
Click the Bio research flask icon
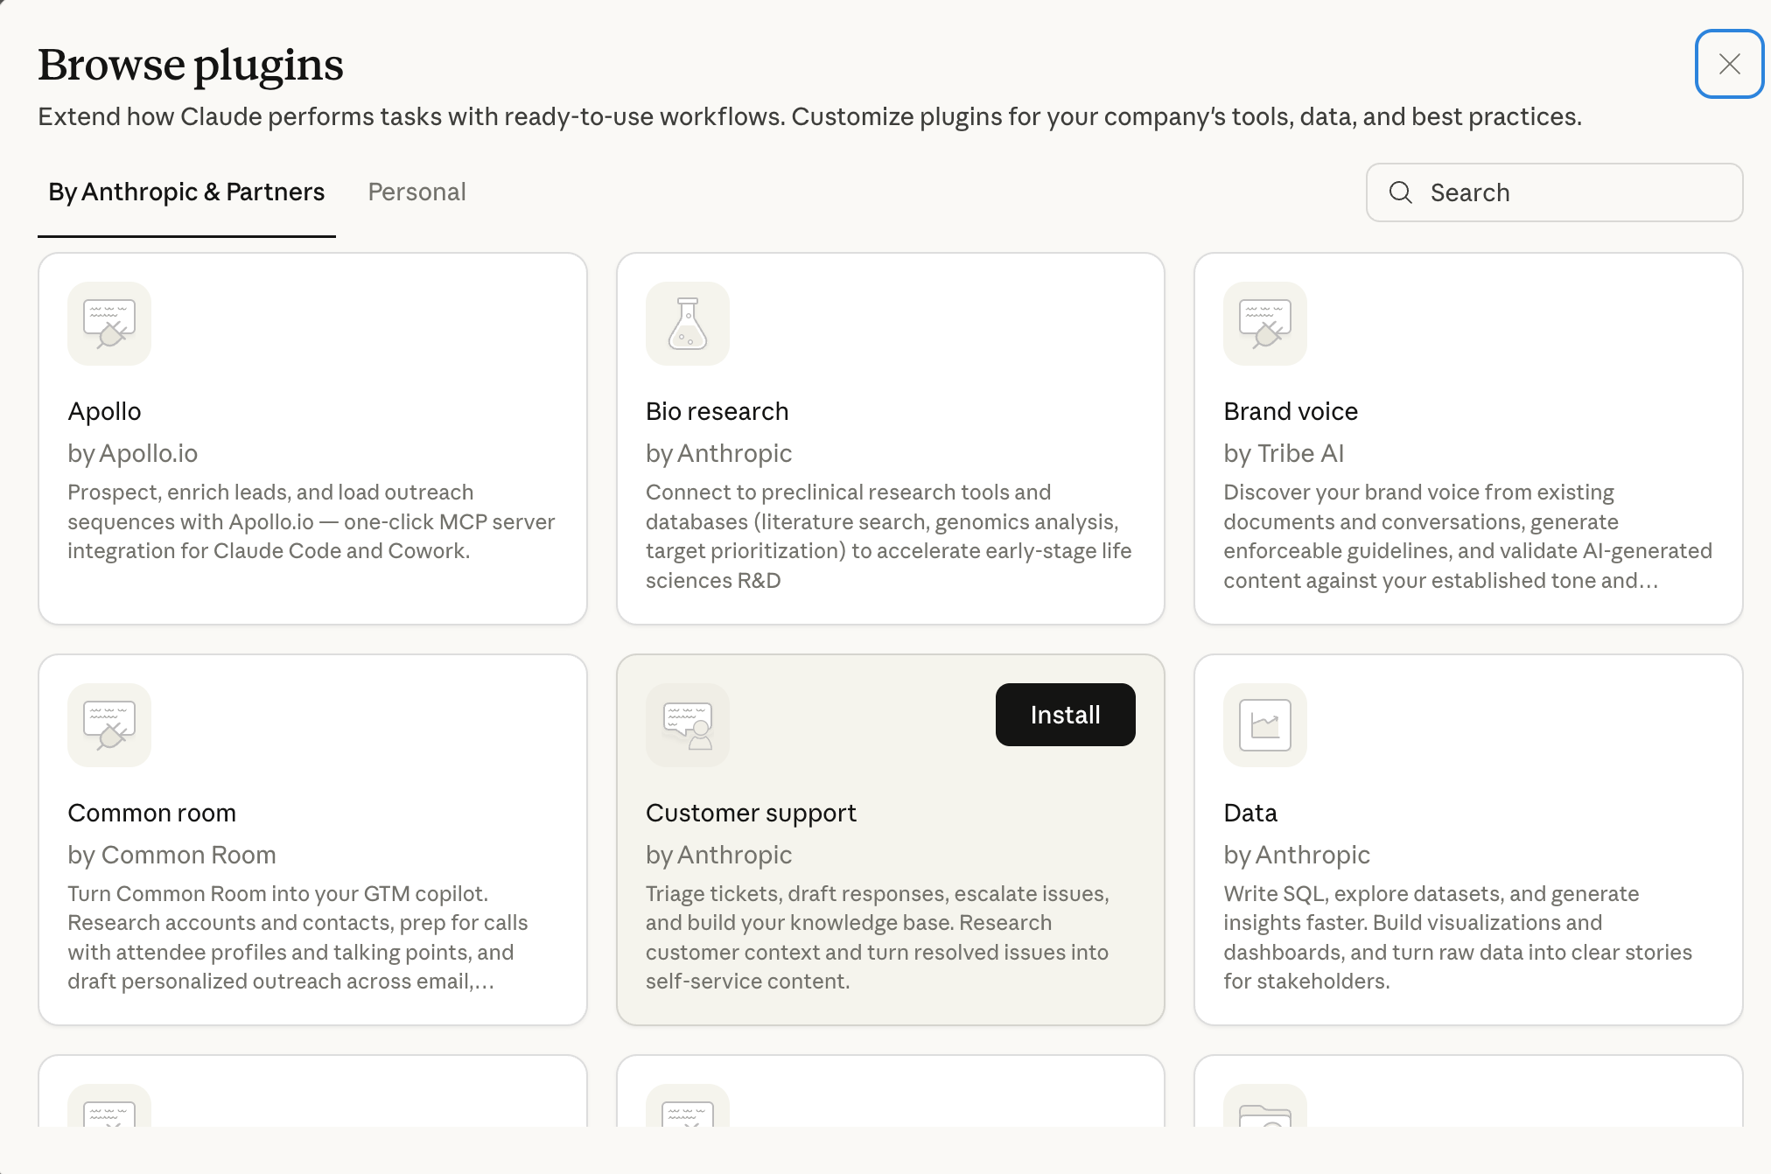point(688,324)
